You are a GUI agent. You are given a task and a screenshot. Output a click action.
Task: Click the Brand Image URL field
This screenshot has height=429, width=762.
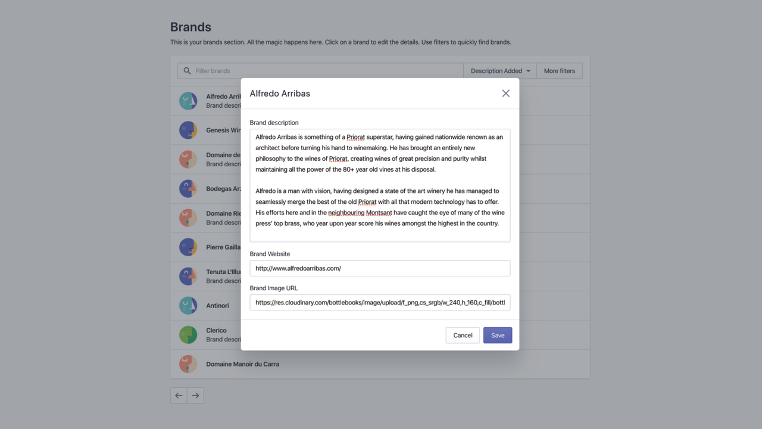(380, 302)
